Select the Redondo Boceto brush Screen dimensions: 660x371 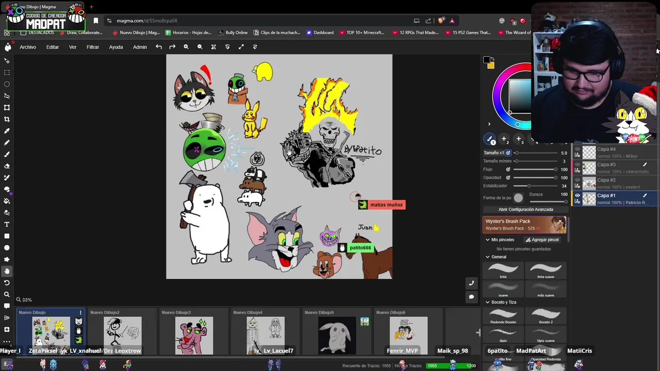[503, 316]
